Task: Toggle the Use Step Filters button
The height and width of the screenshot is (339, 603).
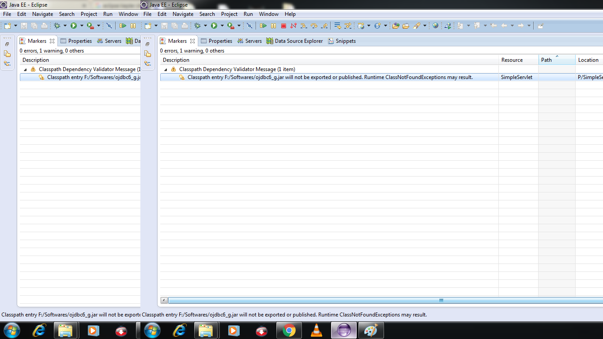Action: (348, 26)
